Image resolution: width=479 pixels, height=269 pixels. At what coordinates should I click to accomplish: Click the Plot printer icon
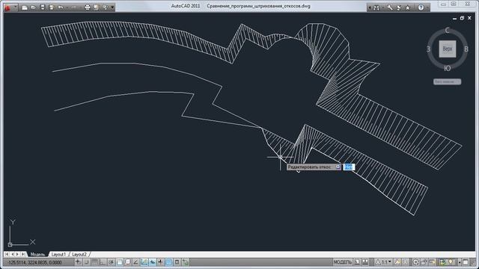click(x=88, y=7)
